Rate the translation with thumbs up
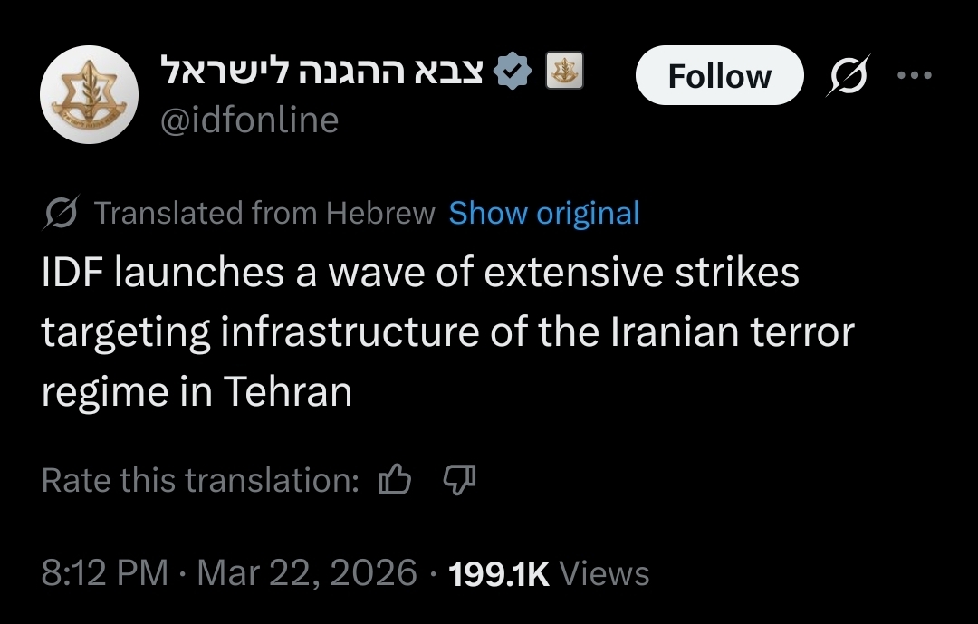The image size is (978, 624). 395,480
